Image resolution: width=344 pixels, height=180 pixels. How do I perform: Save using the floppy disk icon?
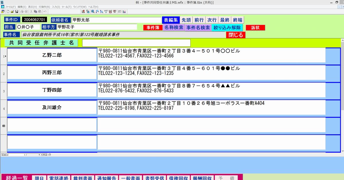[17, 11]
